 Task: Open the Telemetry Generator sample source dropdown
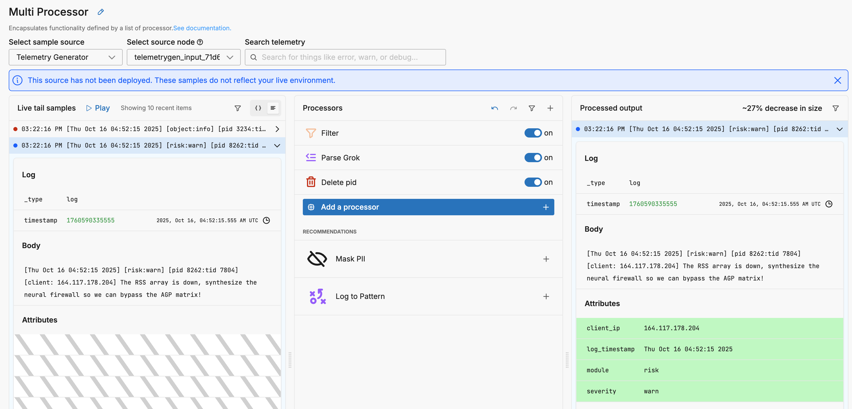[65, 57]
